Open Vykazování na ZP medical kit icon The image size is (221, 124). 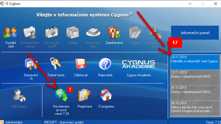pyautogui.click(x=52, y=32)
